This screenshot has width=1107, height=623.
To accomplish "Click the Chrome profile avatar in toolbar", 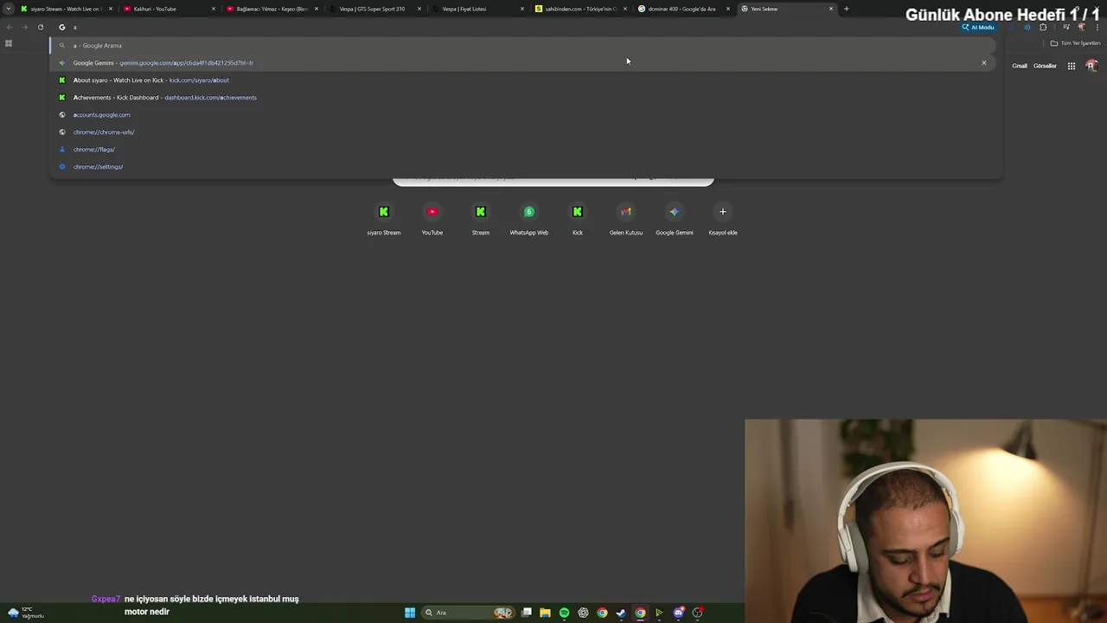I will point(1081,27).
